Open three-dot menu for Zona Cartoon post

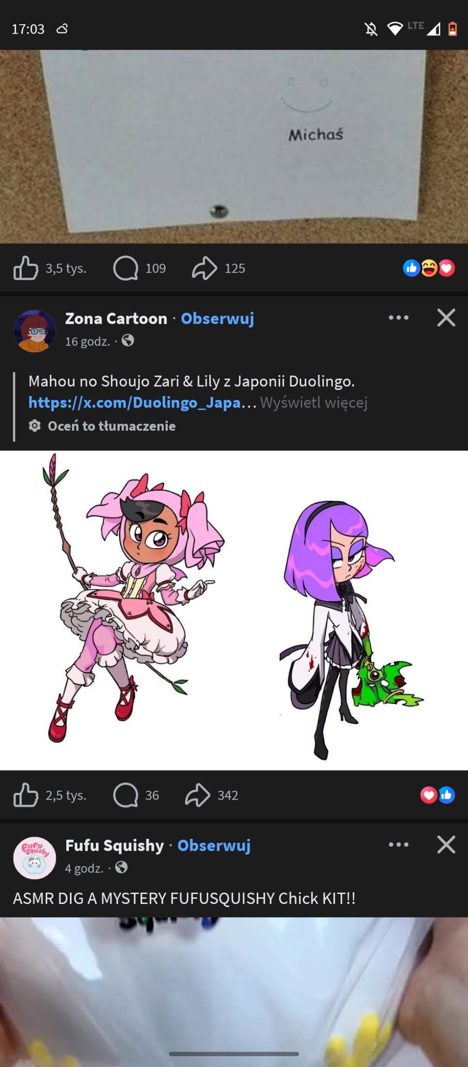pyautogui.click(x=399, y=318)
